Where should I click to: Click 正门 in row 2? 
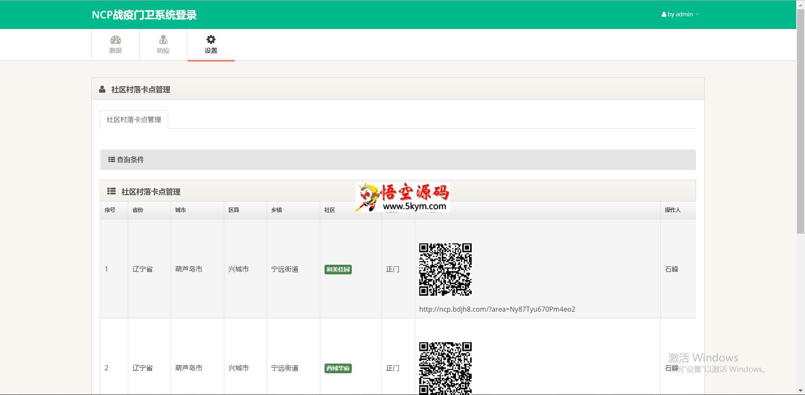click(x=393, y=368)
